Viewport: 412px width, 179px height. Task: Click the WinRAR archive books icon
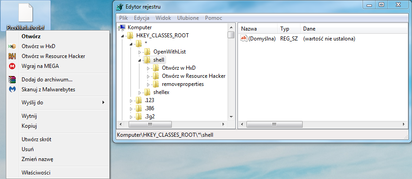coord(12,79)
